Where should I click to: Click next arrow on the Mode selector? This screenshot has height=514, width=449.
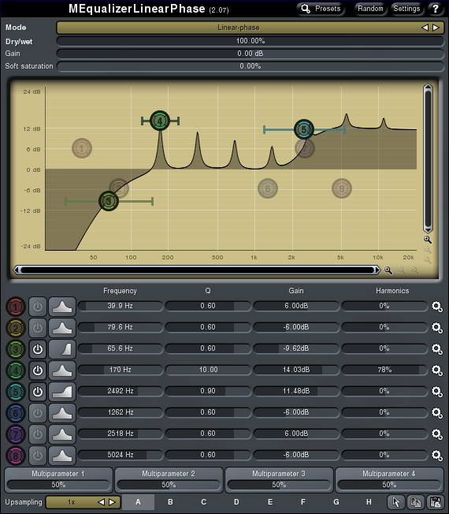[436, 28]
